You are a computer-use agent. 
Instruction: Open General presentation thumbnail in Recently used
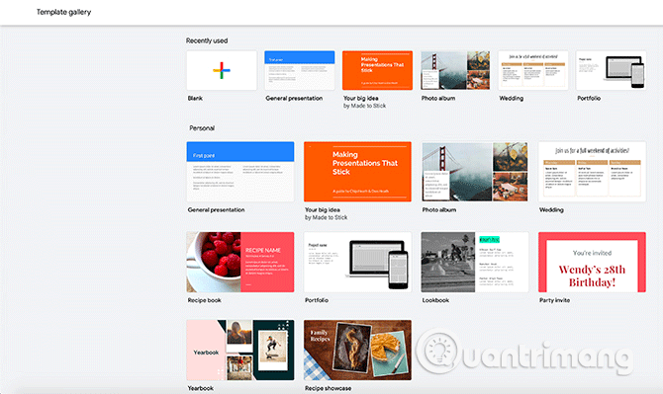tap(300, 70)
